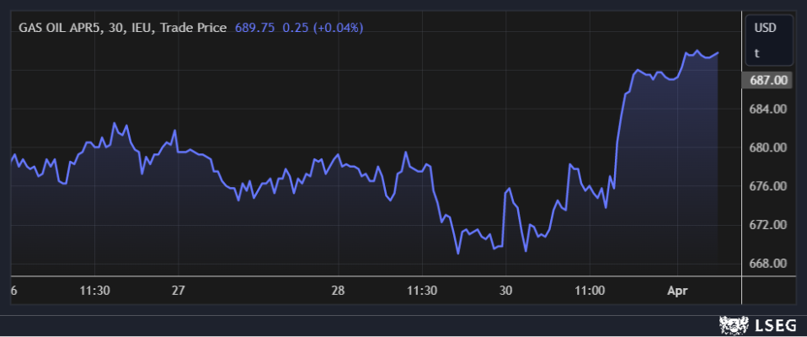This screenshot has height=337, width=807.
Task: Click the 11:30 label right of 28
Action: [422, 290]
